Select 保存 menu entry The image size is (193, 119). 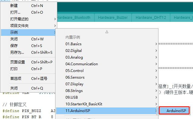click(28, 46)
